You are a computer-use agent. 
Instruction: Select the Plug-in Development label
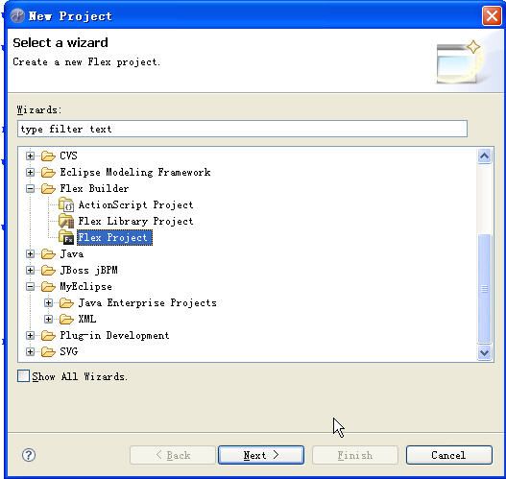pyautogui.click(x=114, y=336)
